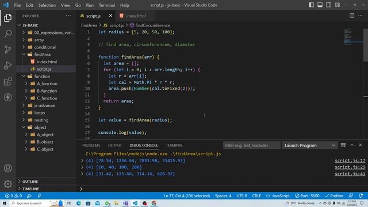Toggle the bottom panel layout icon
Screen dimensions: 368x207
tap(320, 5)
